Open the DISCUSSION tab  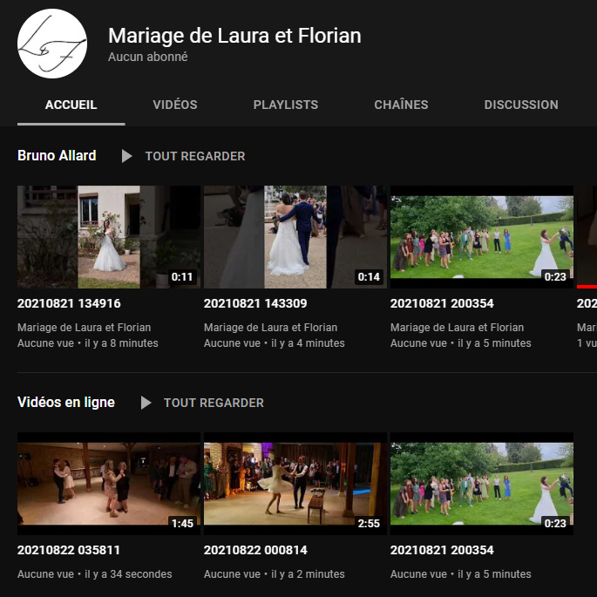pos(521,105)
